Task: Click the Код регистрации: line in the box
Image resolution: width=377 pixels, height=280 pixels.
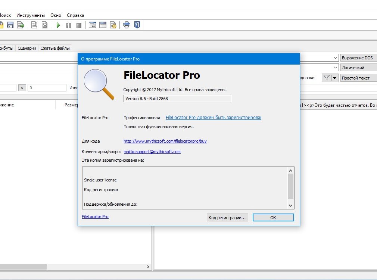Action: (101, 190)
